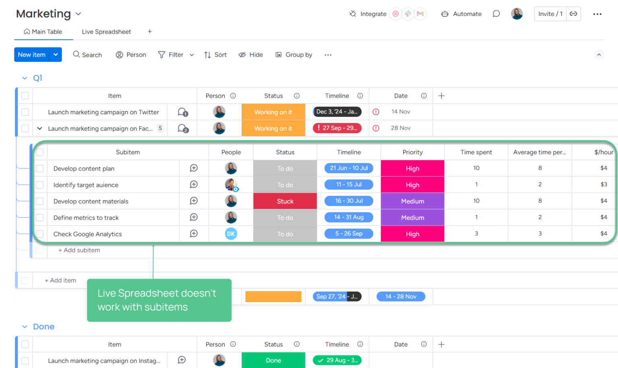Open the Search icon in the toolbar
This screenshot has width=618, height=368.
(x=76, y=55)
